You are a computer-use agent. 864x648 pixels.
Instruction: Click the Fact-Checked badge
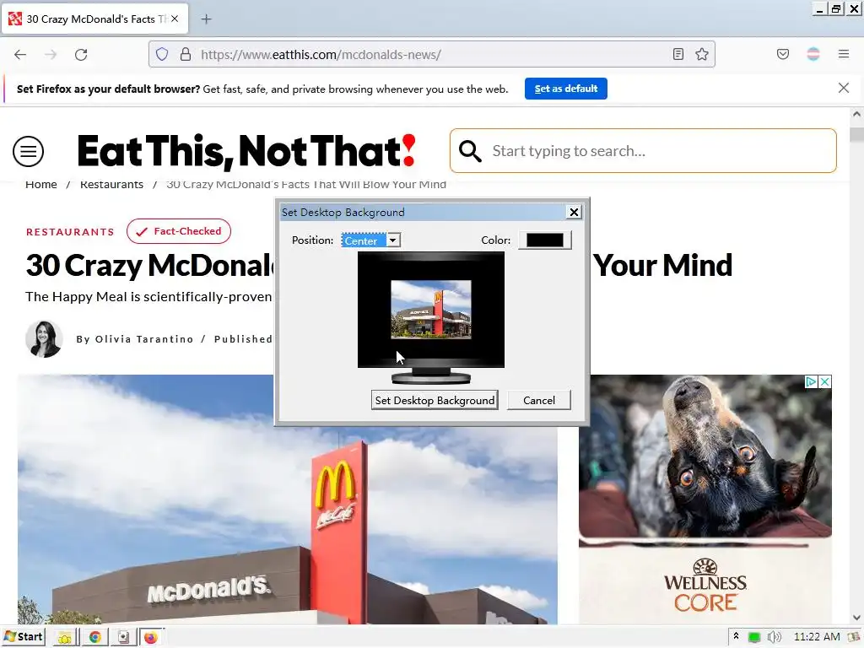(x=179, y=231)
